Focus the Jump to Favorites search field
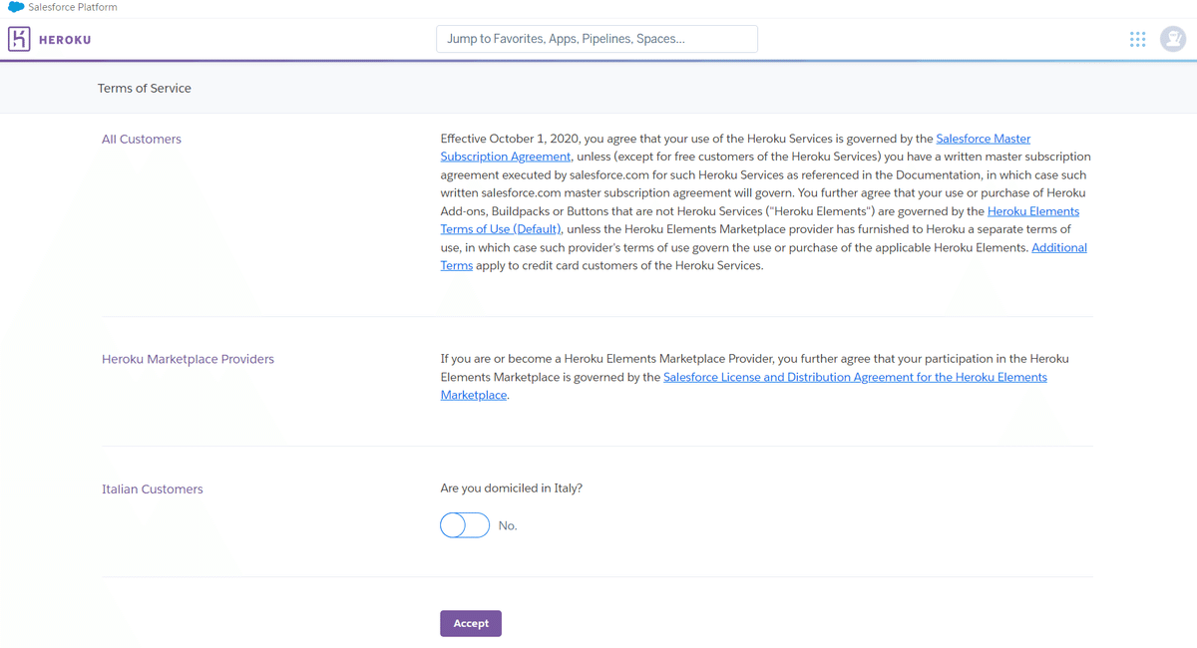This screenshot has height=648, width=1197. 597,39
